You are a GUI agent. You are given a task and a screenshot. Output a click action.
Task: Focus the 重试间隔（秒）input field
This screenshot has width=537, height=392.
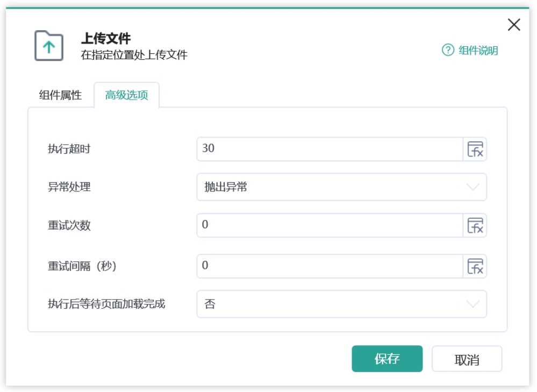[330, 266]
